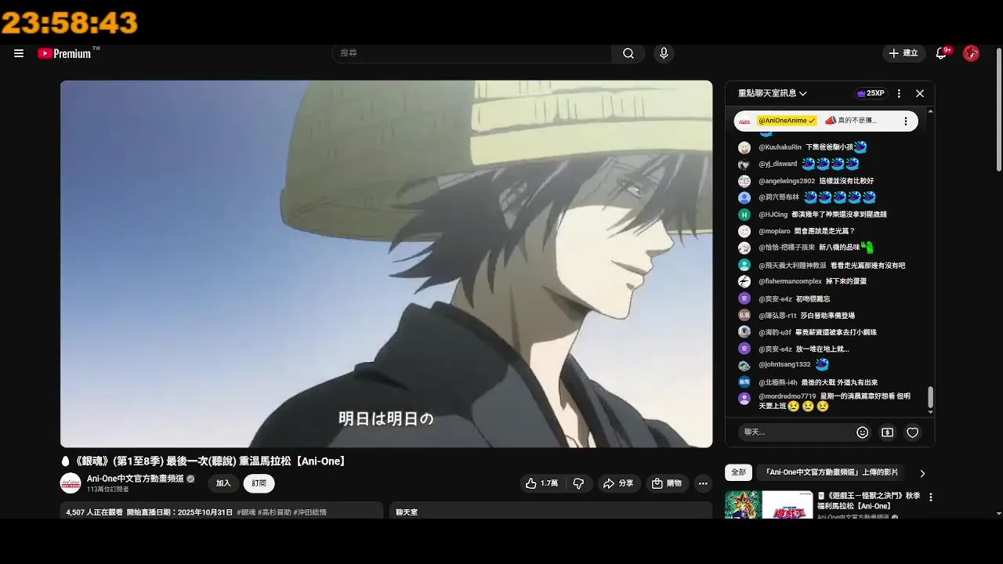1003x564 pixels.
Task: Click the #銀魂 hashtag in description
Action: 246,512
